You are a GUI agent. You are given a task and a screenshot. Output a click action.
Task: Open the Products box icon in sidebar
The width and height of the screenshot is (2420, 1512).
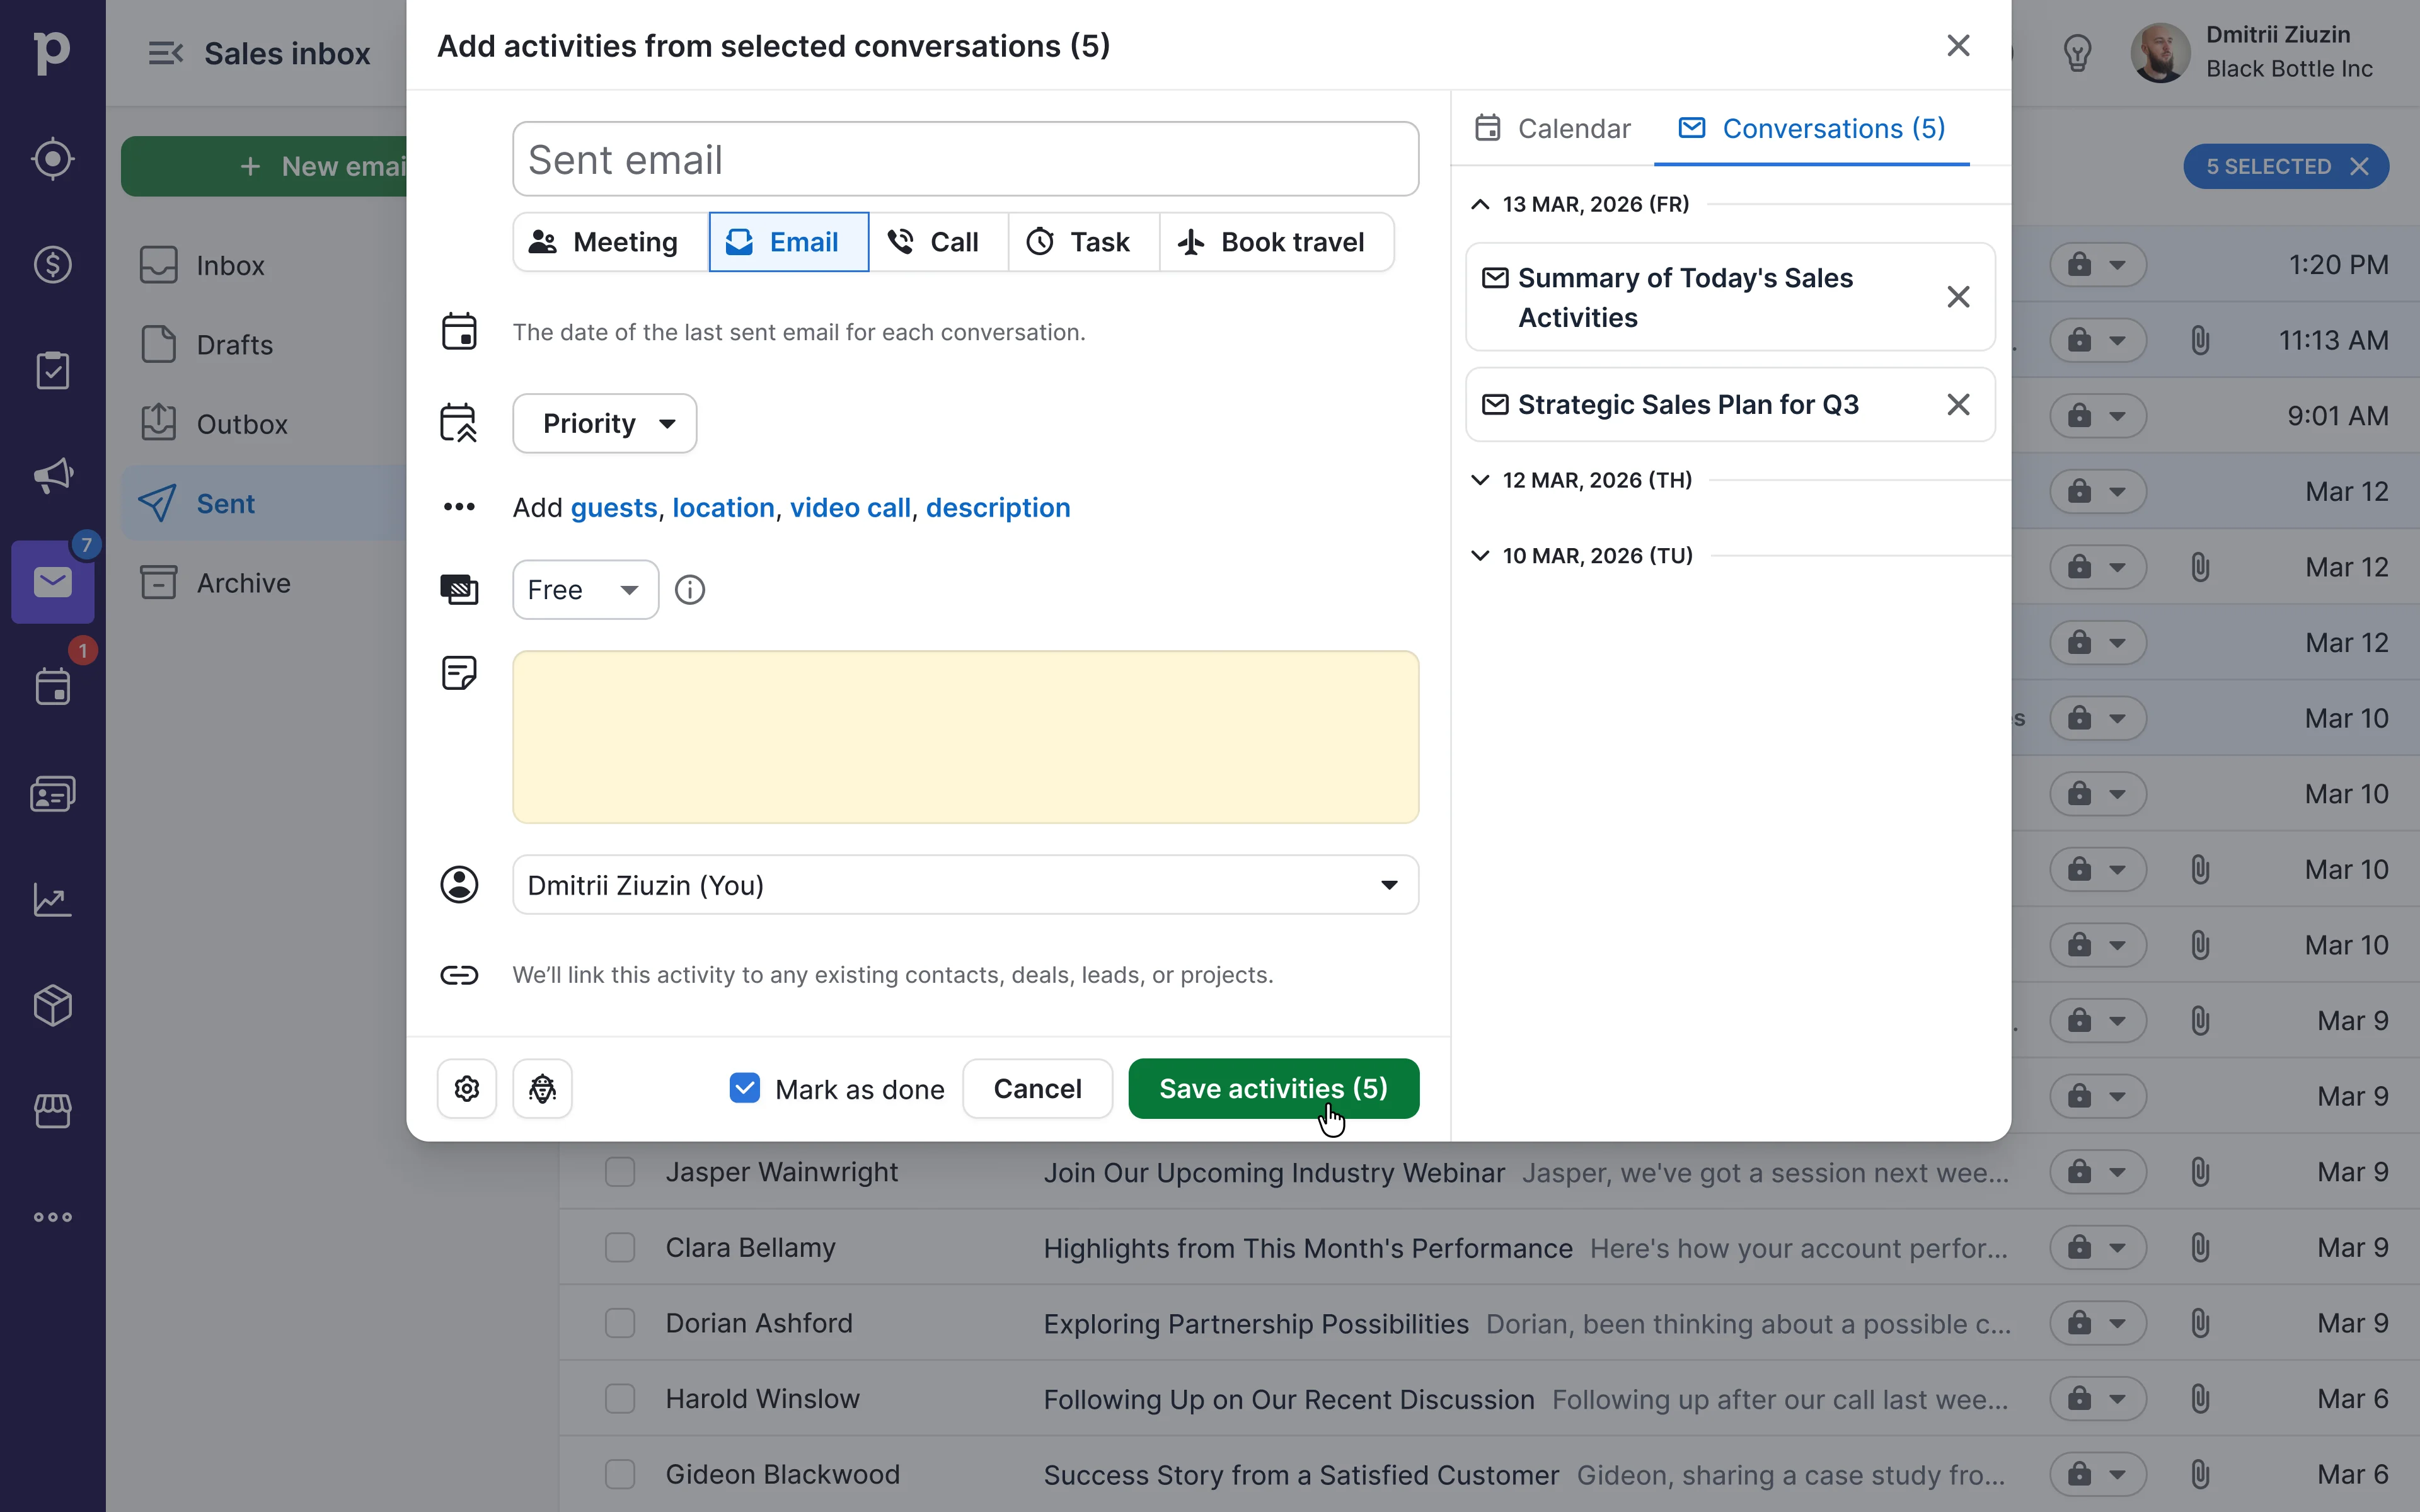52,1005
